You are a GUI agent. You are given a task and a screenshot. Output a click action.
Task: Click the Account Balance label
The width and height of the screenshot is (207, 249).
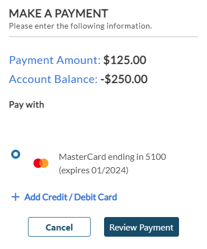(x=53, y=79)
